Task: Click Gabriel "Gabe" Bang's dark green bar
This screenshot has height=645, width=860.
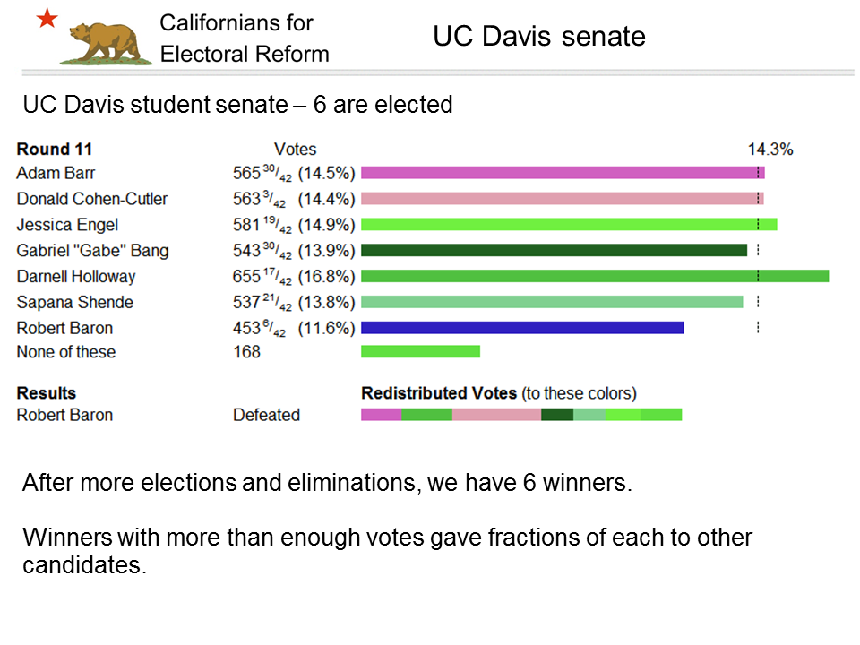Action: click(554, 250)
